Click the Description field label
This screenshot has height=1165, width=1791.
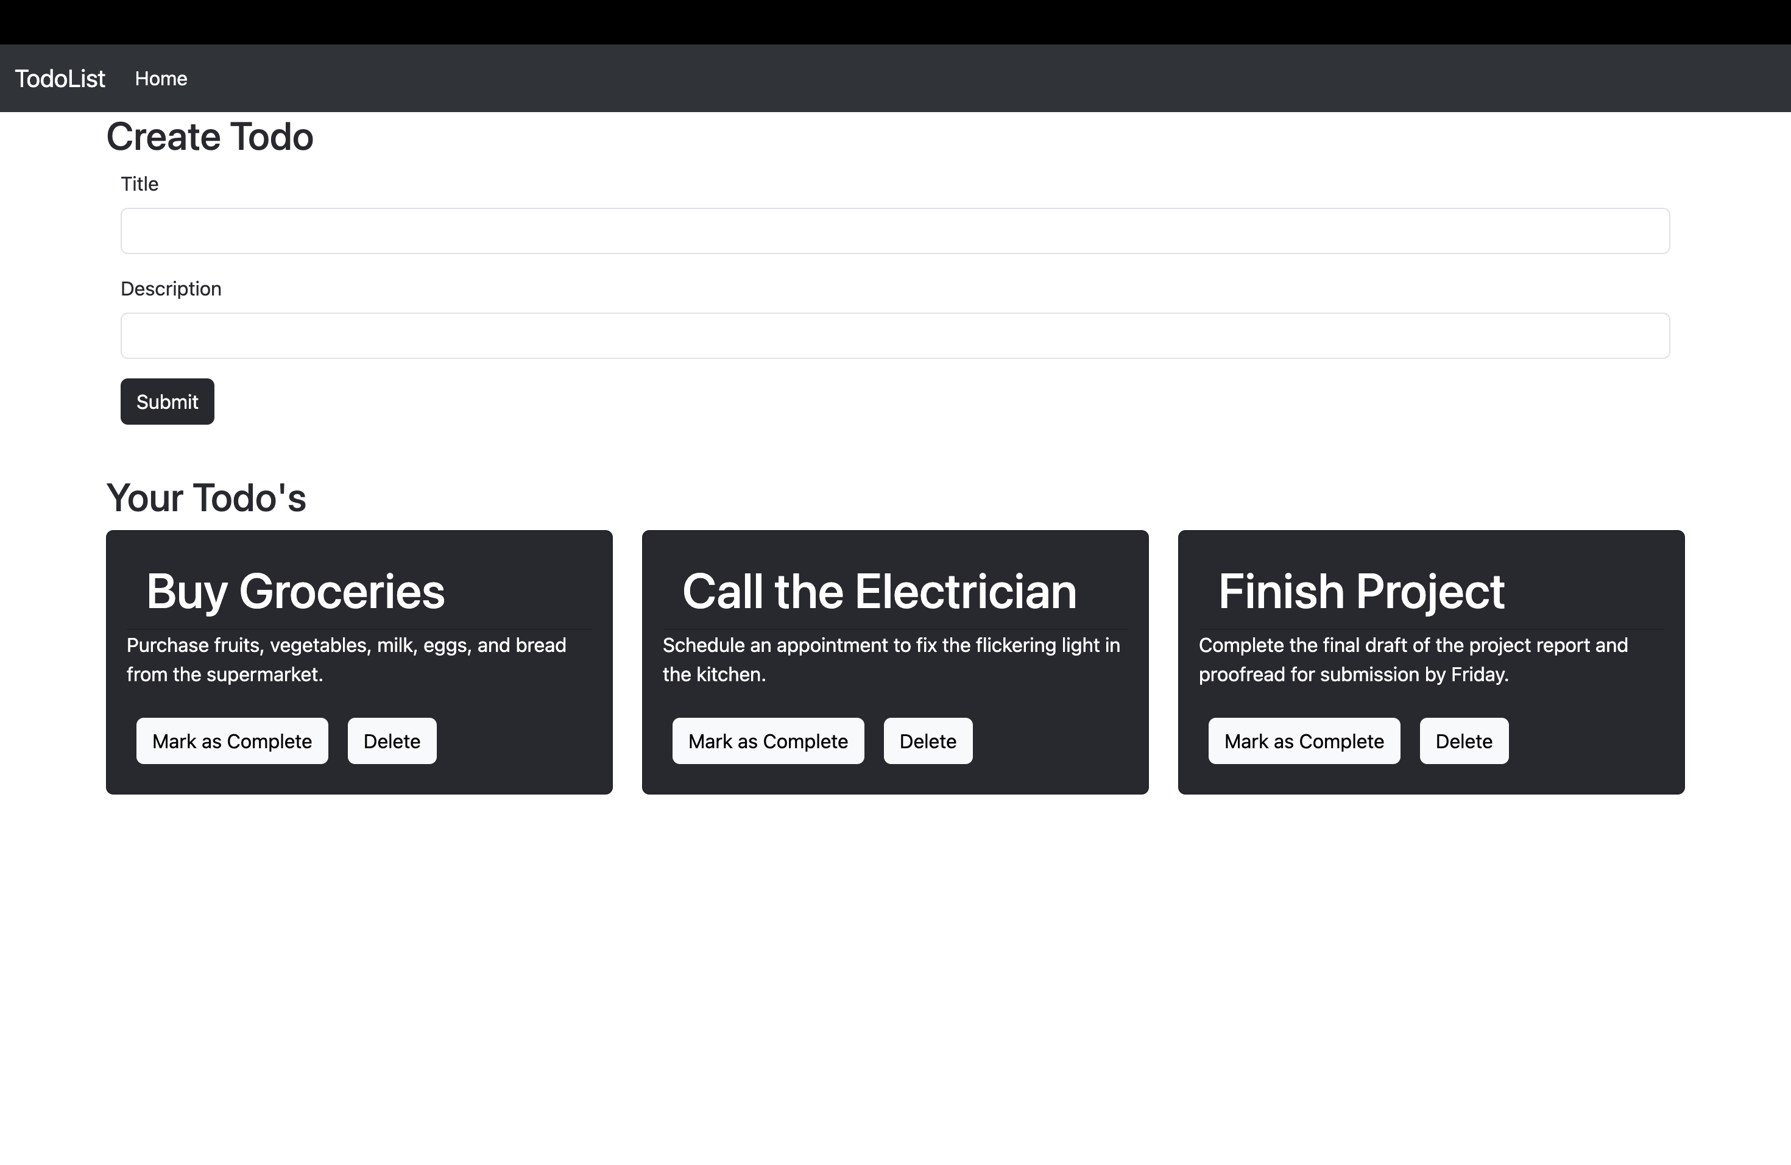[x=171, y=289]
